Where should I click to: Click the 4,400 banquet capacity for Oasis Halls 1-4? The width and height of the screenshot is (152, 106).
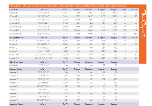pos(115,34)
